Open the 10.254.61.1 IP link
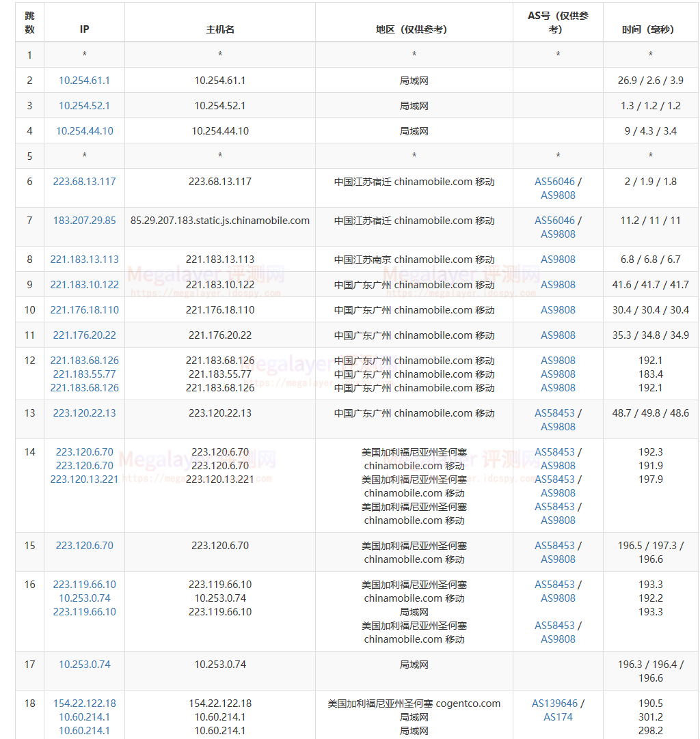The width and height of the screenshot is (700, 739). tap(84, 81)
